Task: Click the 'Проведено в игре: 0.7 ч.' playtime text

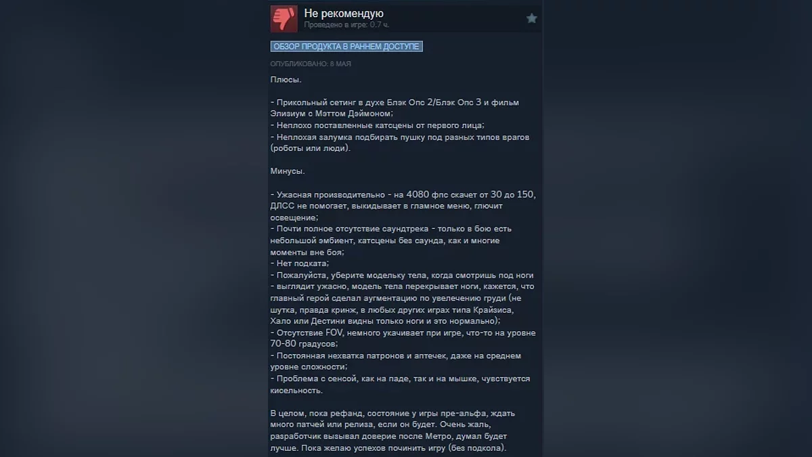Action: click(346, 25)
